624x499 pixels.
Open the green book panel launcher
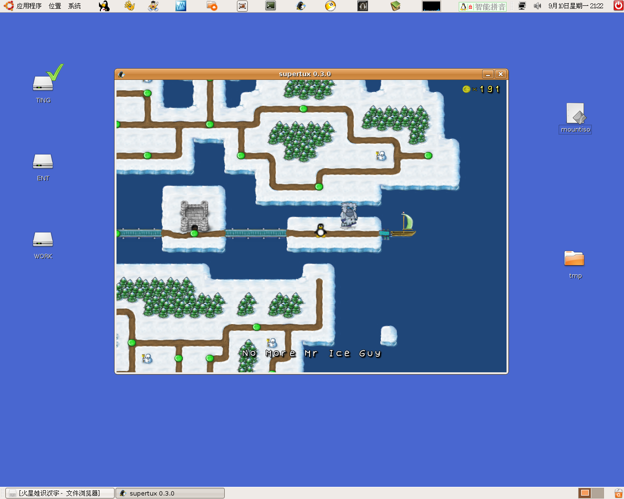[395, 6]
